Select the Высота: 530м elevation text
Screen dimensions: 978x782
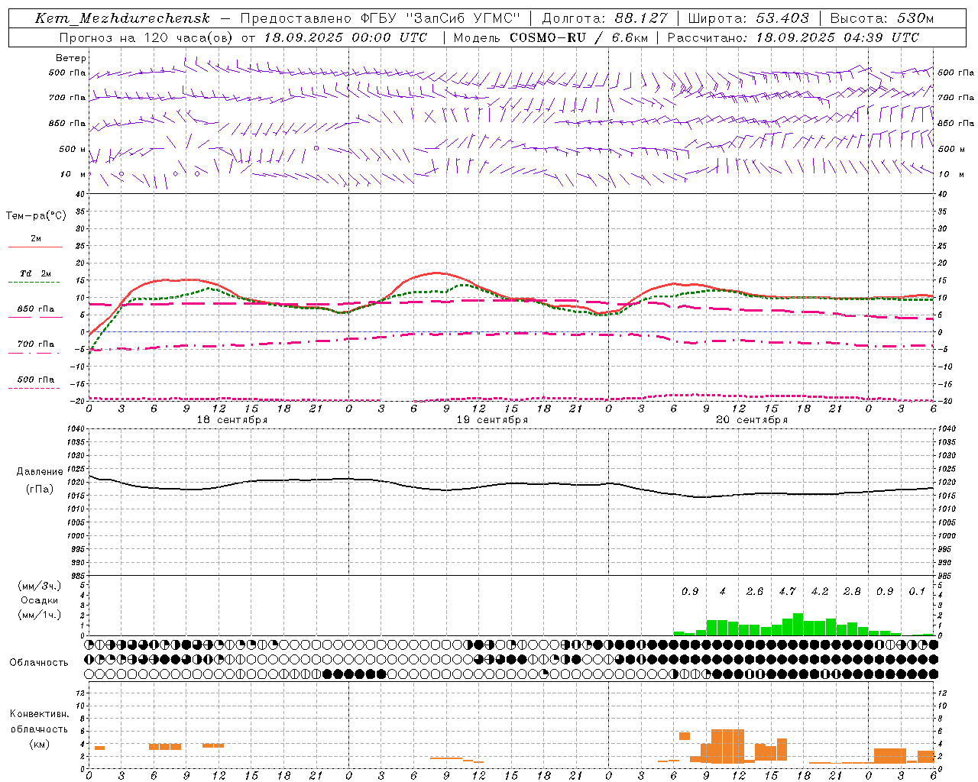pos(882,18)
